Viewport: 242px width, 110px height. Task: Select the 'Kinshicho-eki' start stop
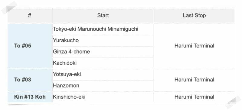[69, 97]
